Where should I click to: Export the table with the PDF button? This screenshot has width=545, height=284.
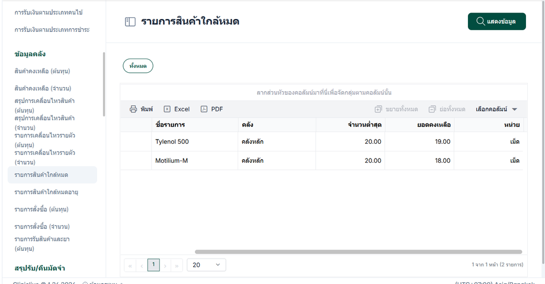(211, 109)
